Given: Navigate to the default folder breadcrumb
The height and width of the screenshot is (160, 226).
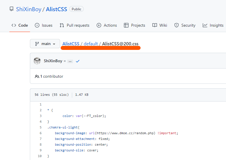Looking at the screenshot, I should point(91,44).
